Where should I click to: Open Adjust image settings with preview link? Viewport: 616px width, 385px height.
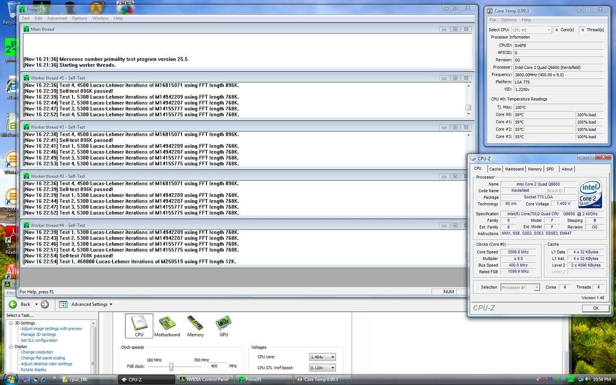(x=51, y=329)
